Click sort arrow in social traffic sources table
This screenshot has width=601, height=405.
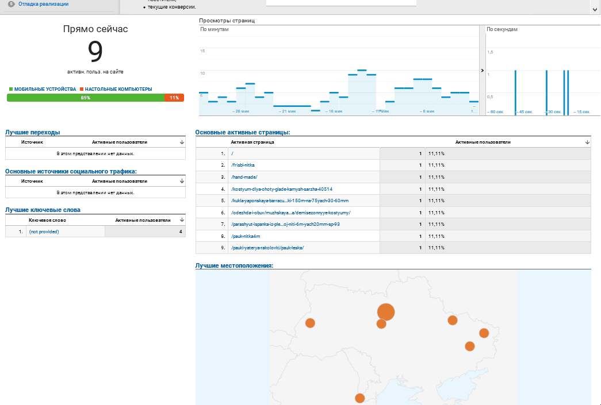182,181
